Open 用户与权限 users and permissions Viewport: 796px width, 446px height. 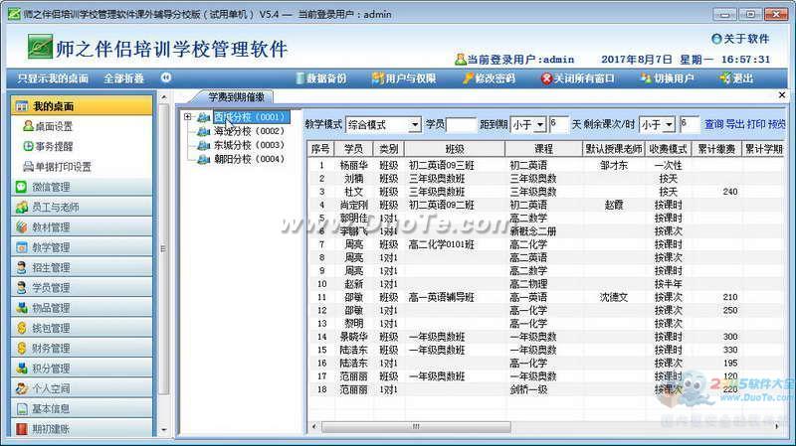(404, 78)
